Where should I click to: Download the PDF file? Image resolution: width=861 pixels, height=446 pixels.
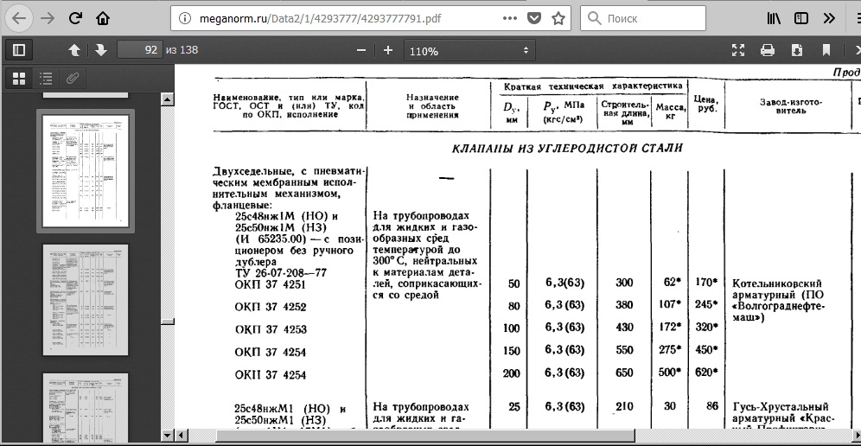[x=796, y=50]
